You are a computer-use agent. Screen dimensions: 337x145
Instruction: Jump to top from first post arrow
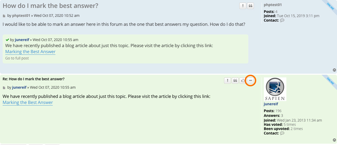click(334, 70)
